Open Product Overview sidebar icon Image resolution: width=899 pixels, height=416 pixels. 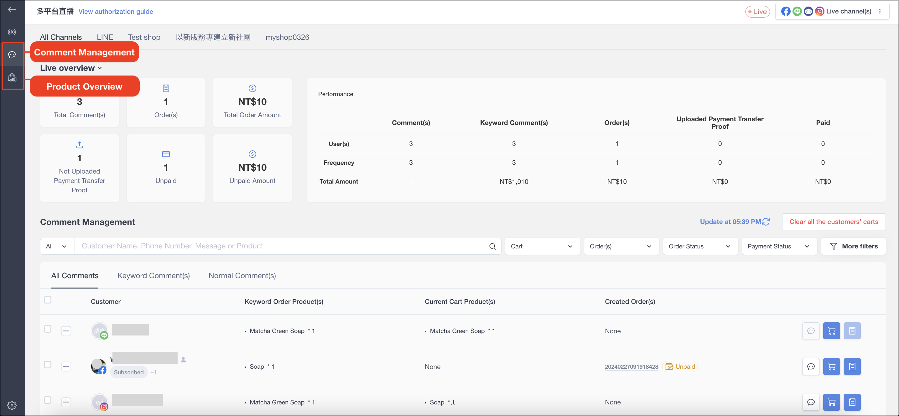click(x=12, y=77)
